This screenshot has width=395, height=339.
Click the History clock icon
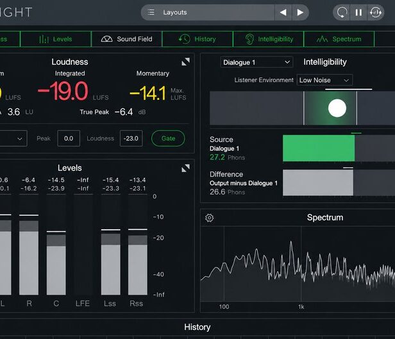coord(185,39)
